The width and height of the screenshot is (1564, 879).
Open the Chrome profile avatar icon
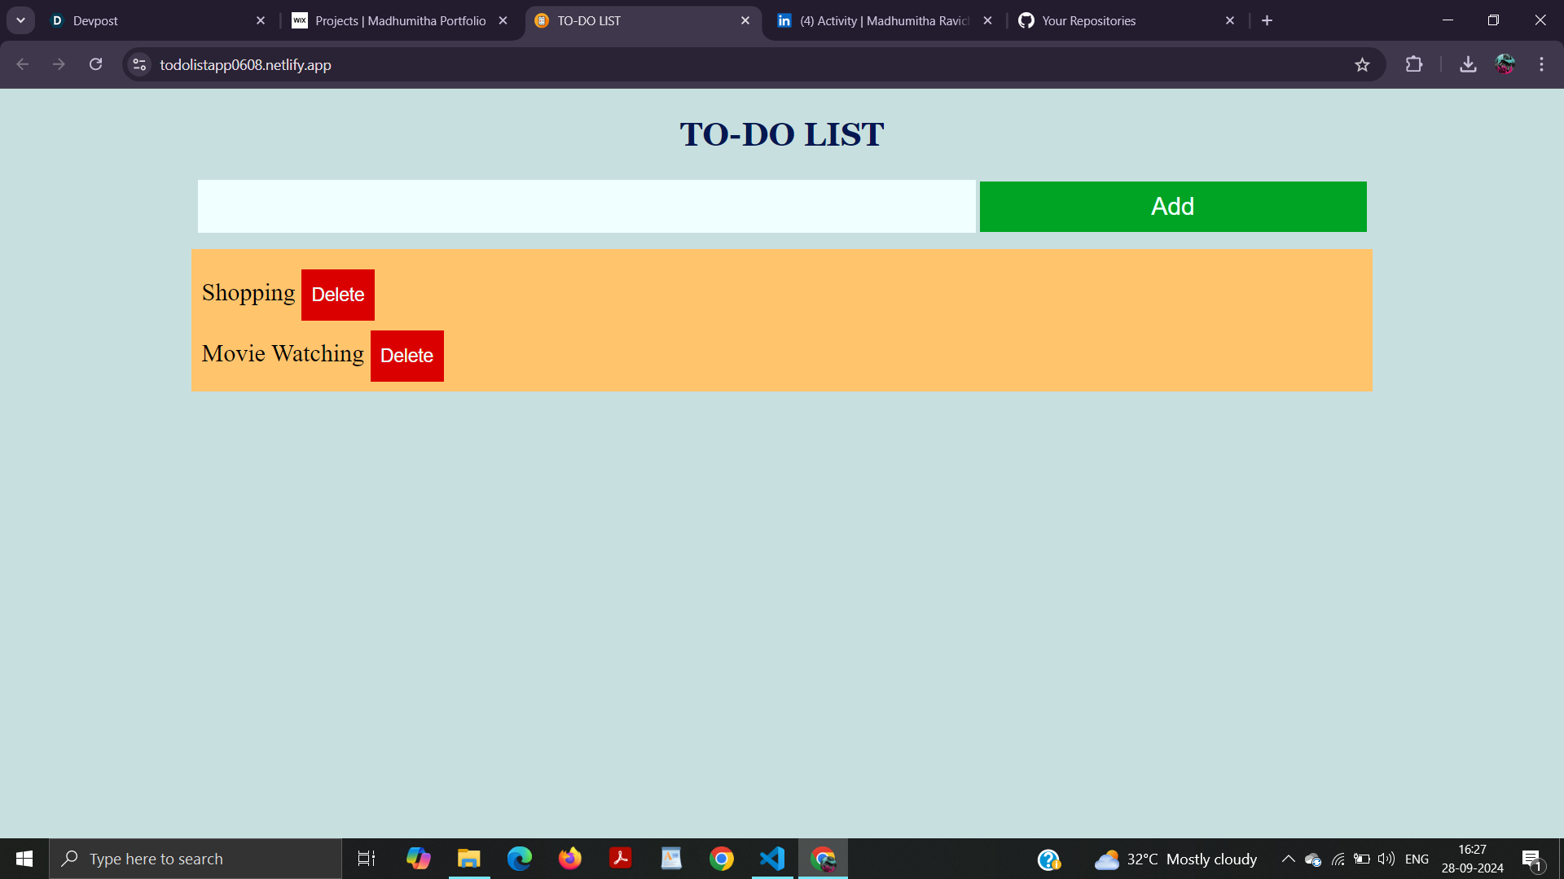click(x=1505, y=64)
